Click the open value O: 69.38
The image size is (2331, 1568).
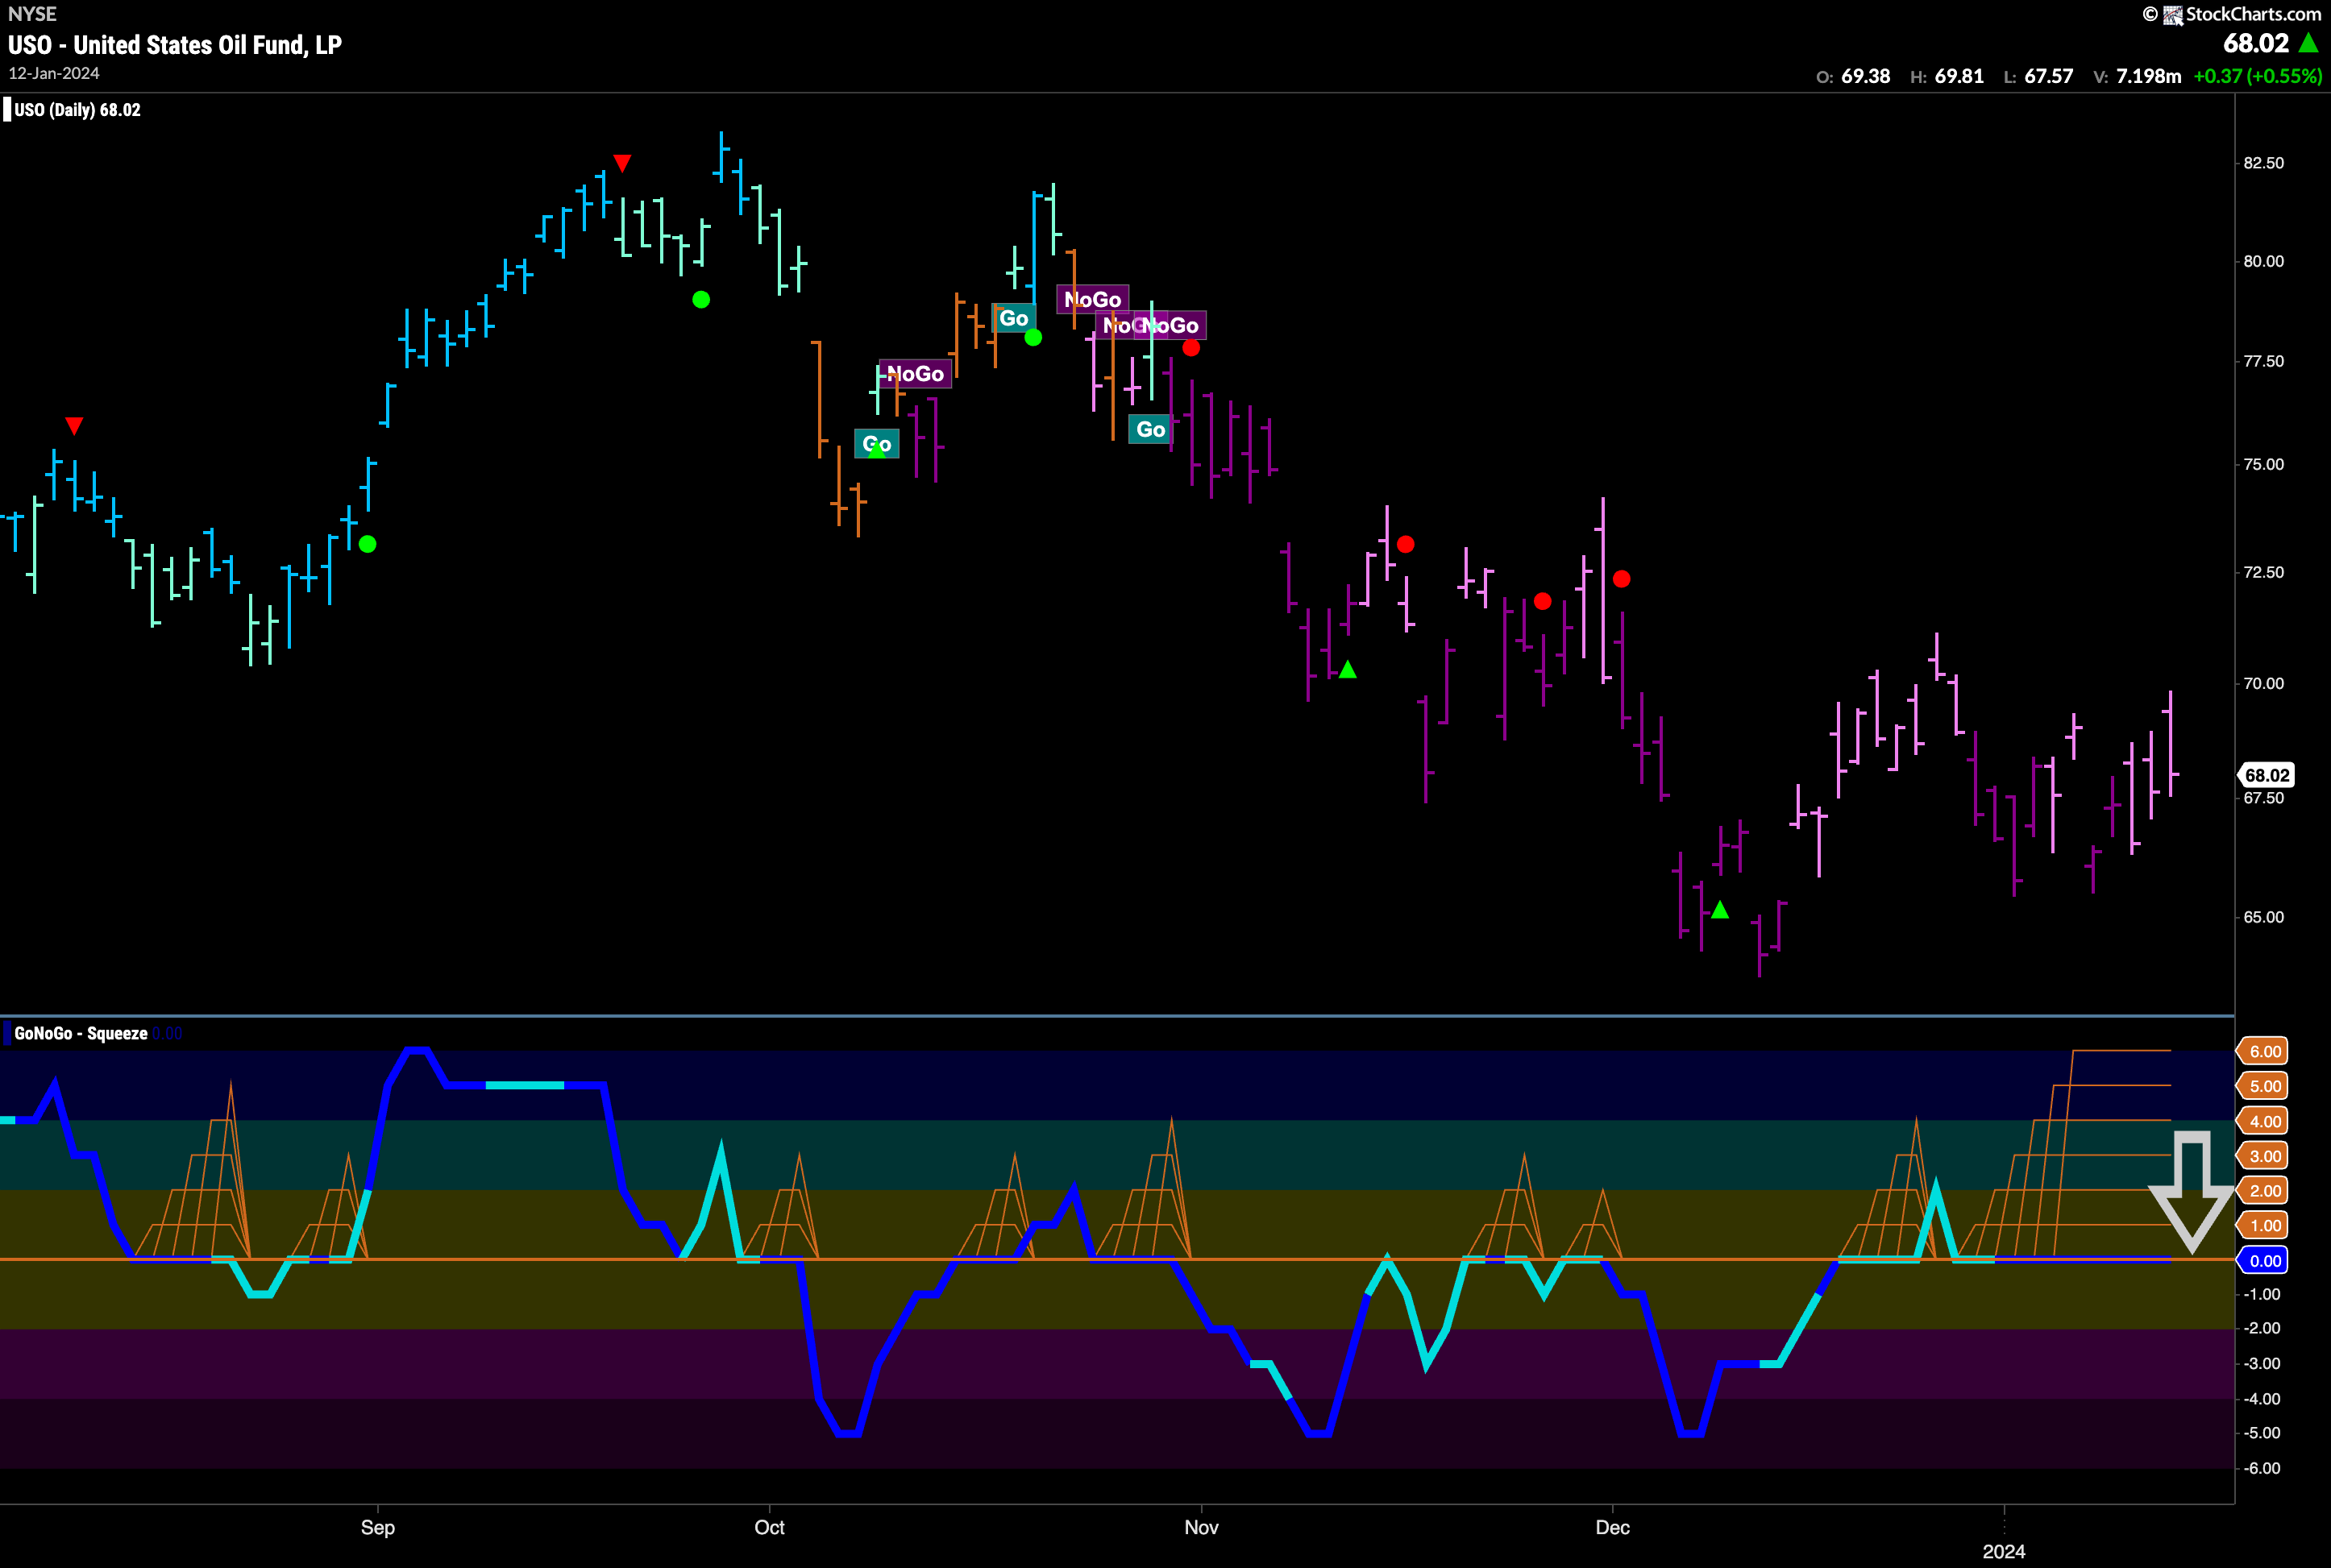point(1853,76)
